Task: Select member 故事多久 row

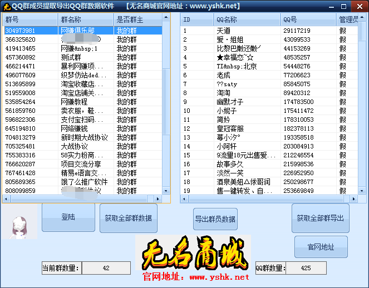Action: point(269,164)
